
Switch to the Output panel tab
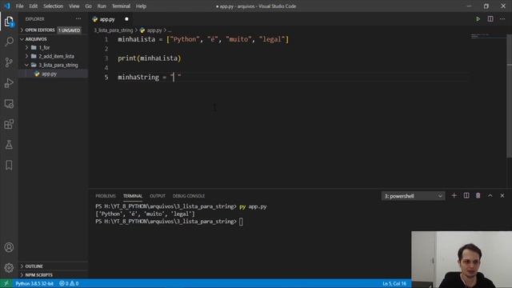158,196
